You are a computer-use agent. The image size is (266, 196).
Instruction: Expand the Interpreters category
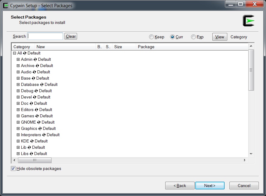click(x=18, y=135)
